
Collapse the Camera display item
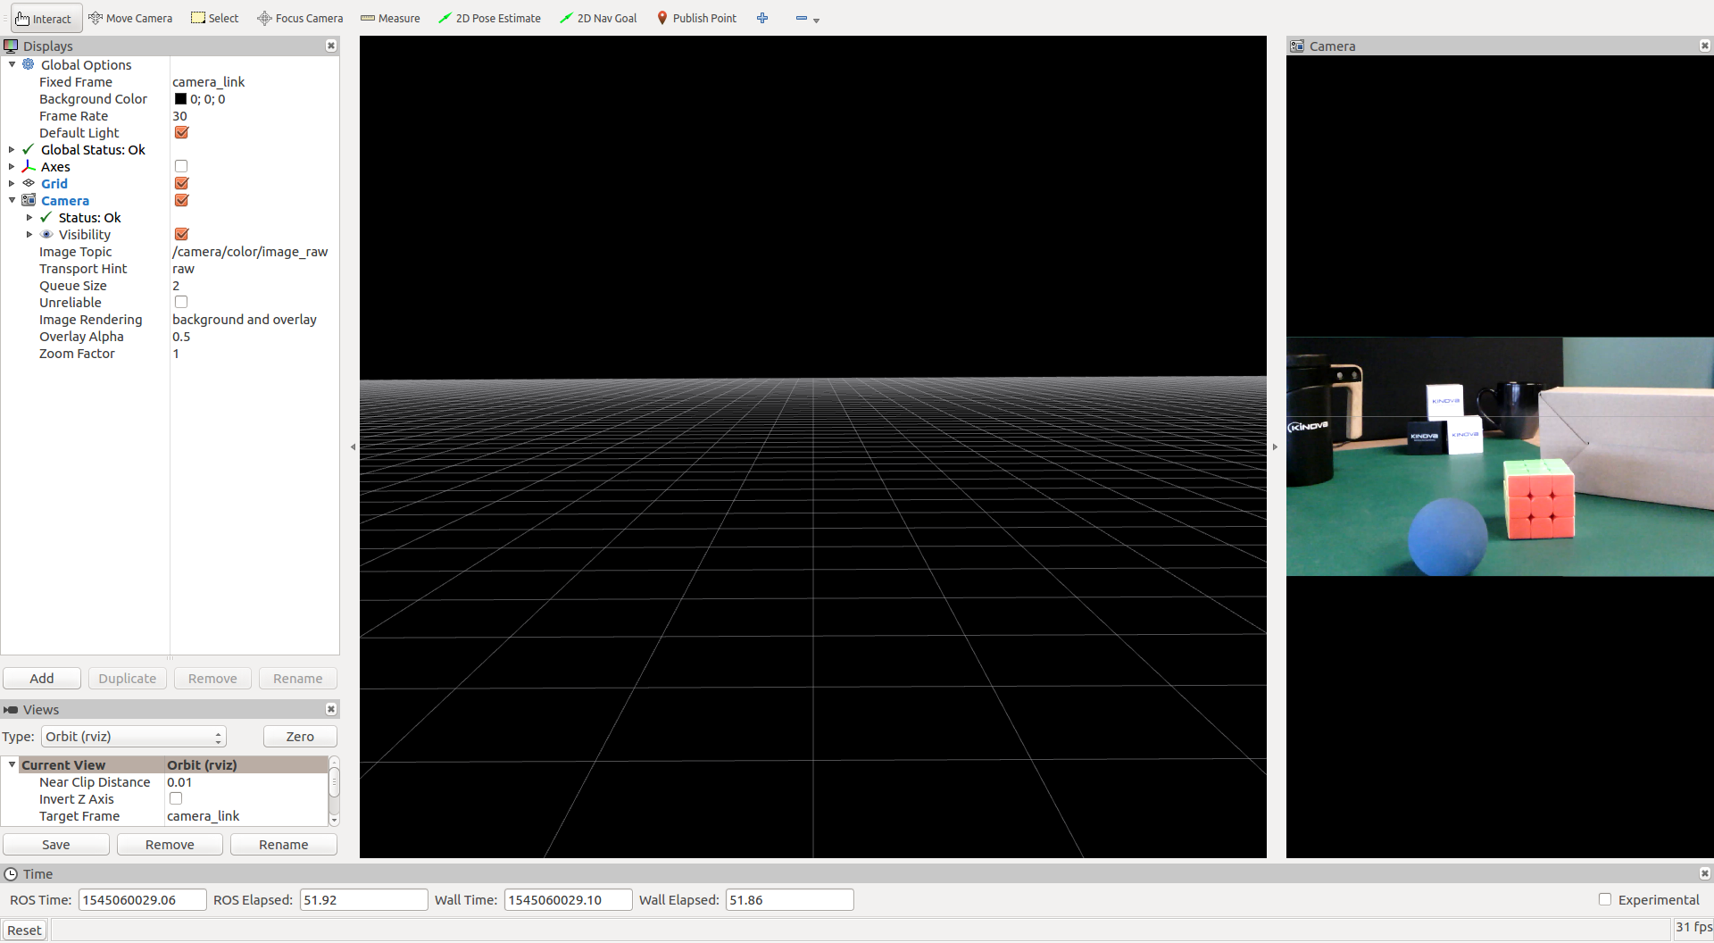12,200
